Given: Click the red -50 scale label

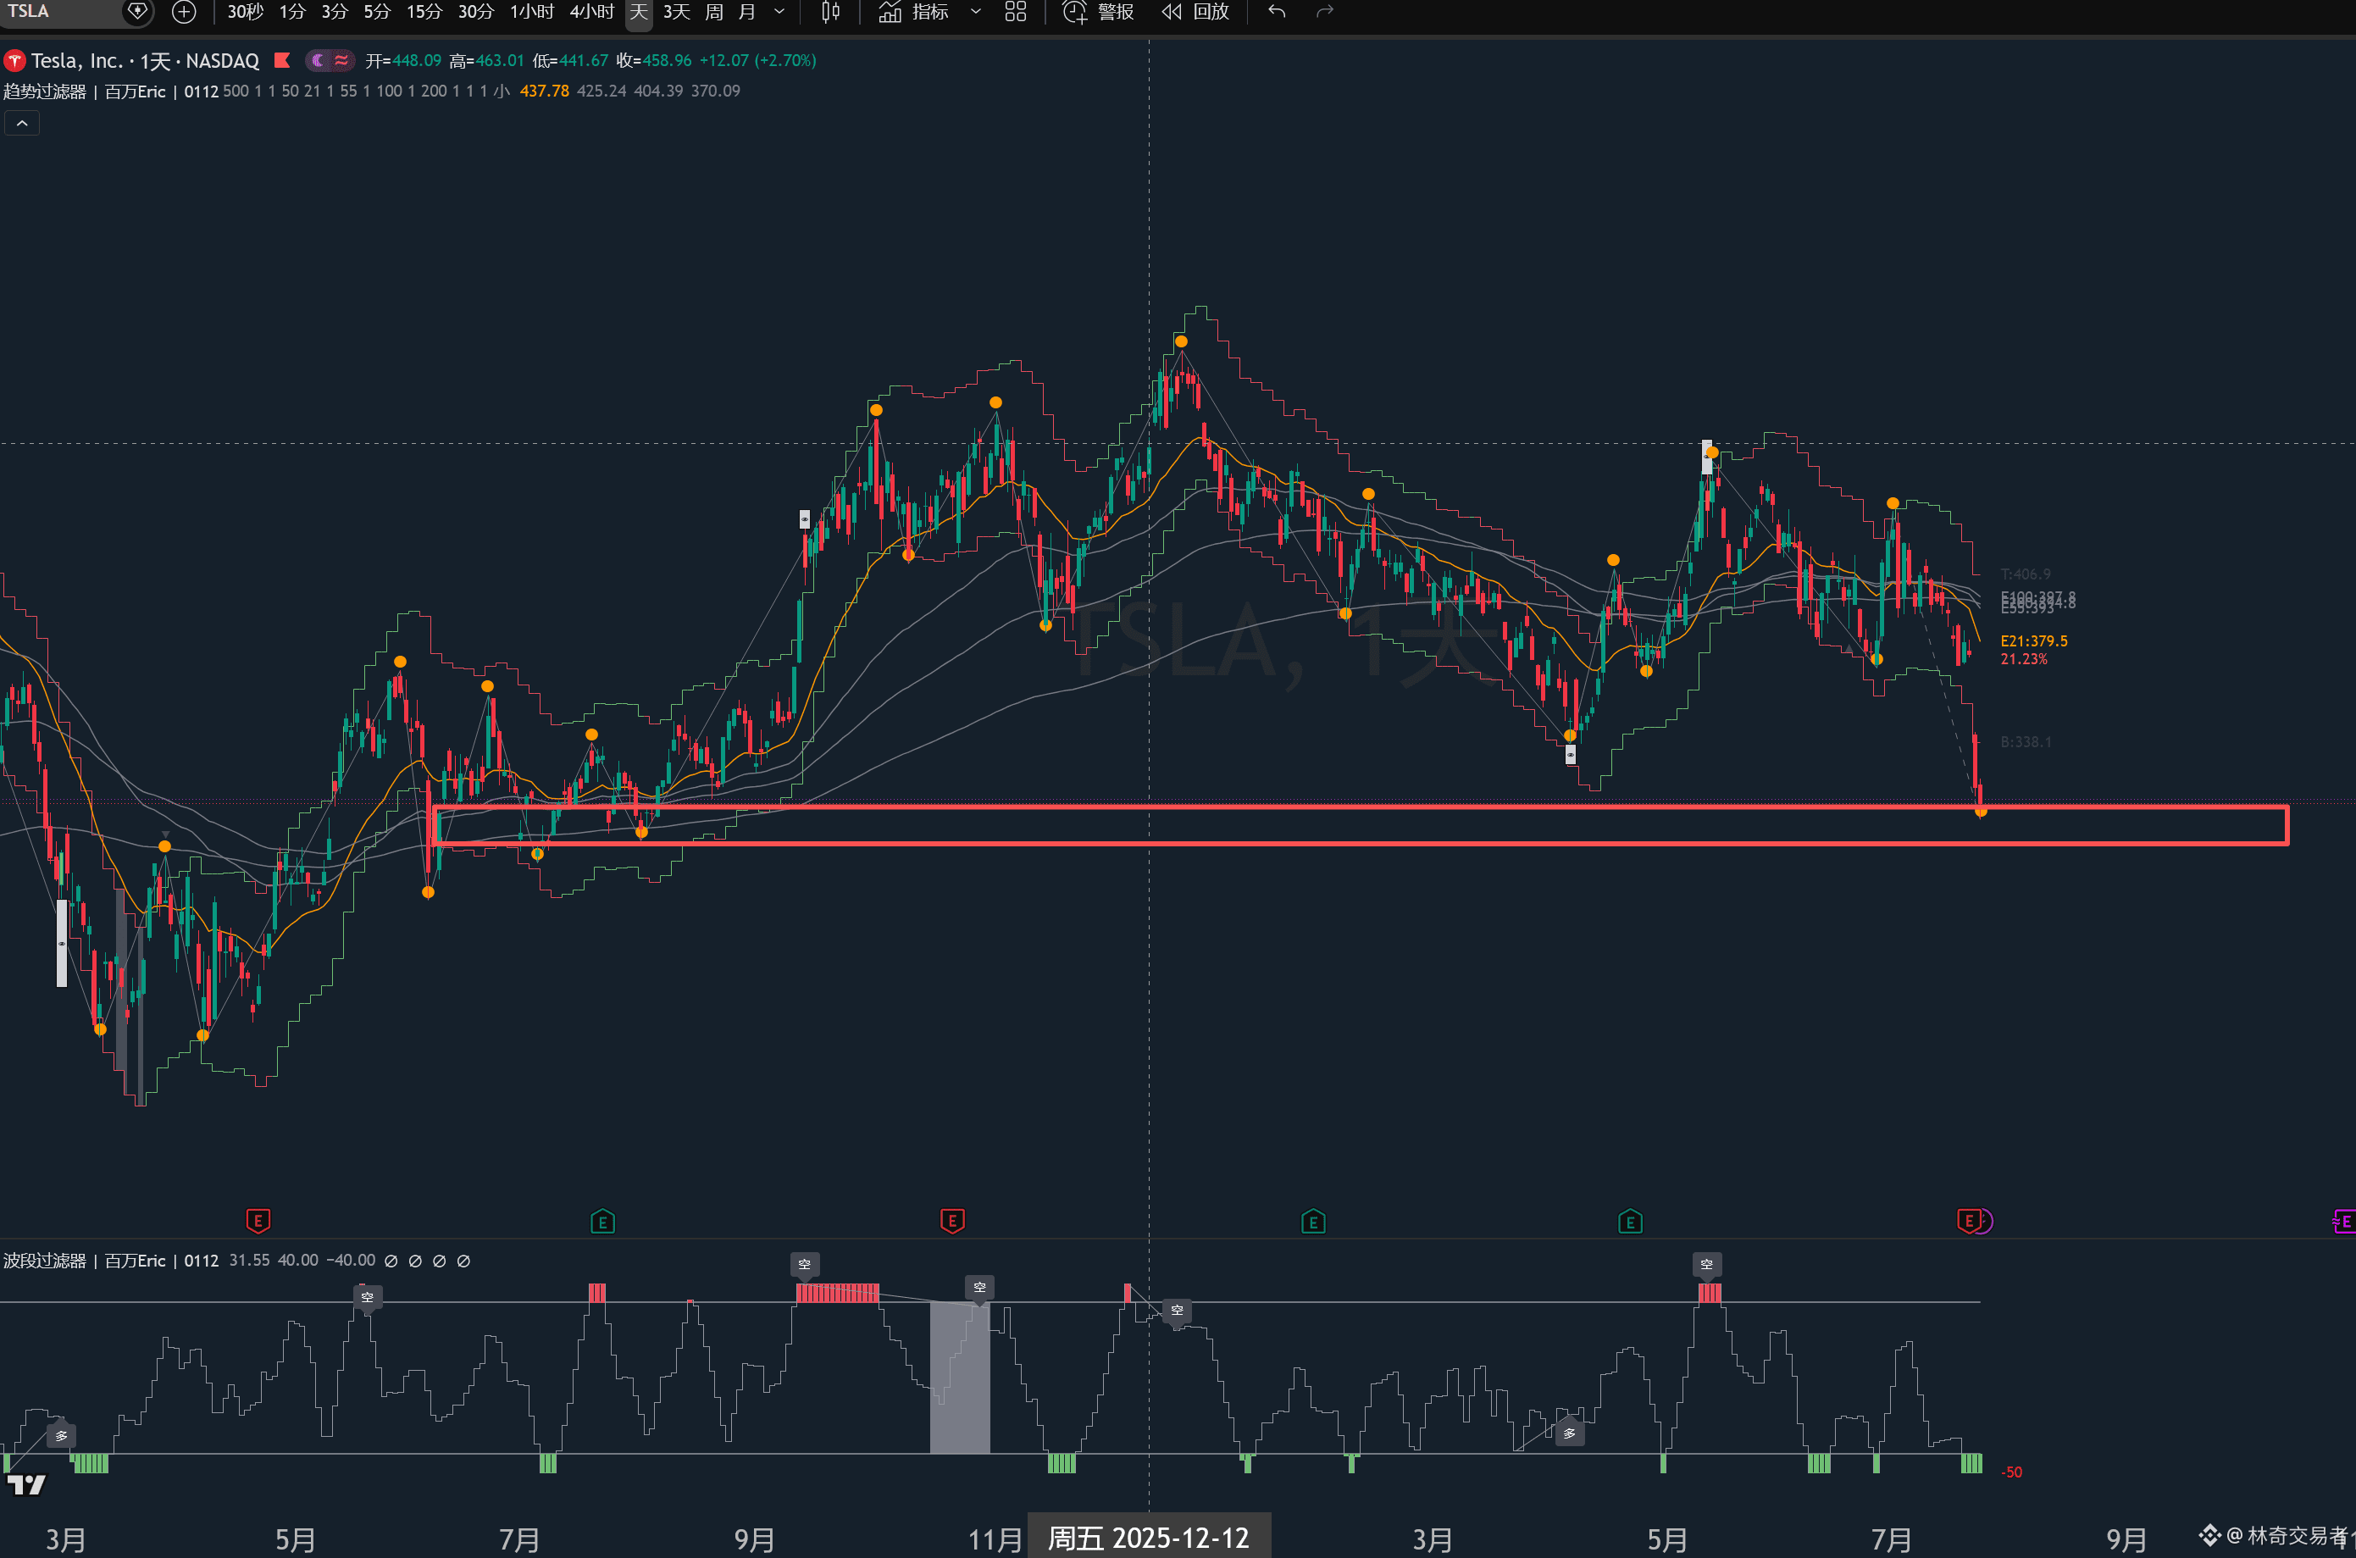Looking at the screenshot, I should pos(2011,1472).
